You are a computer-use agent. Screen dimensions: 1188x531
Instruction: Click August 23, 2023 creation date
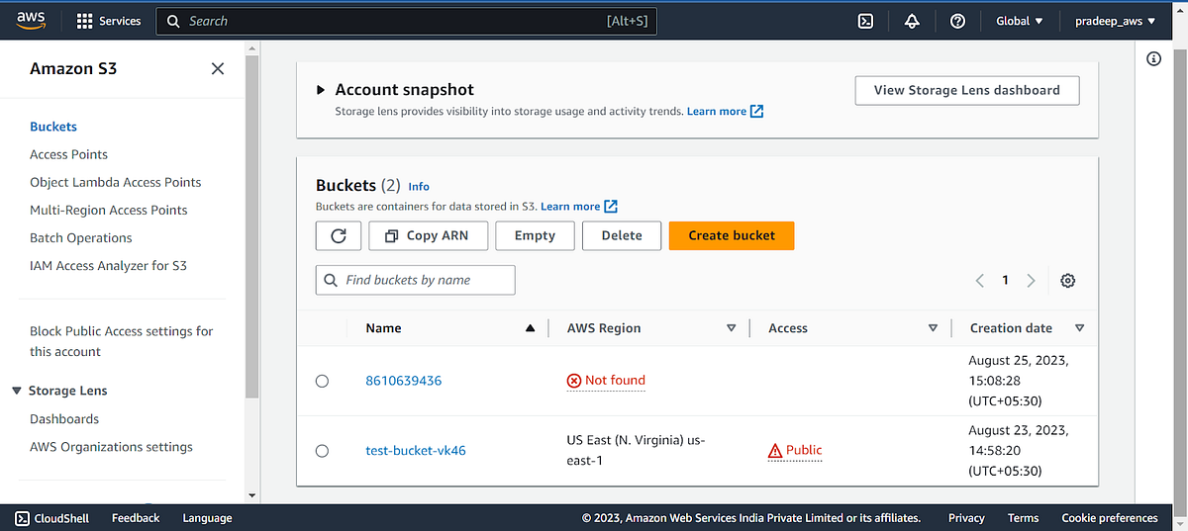[x=1019, y=450]
